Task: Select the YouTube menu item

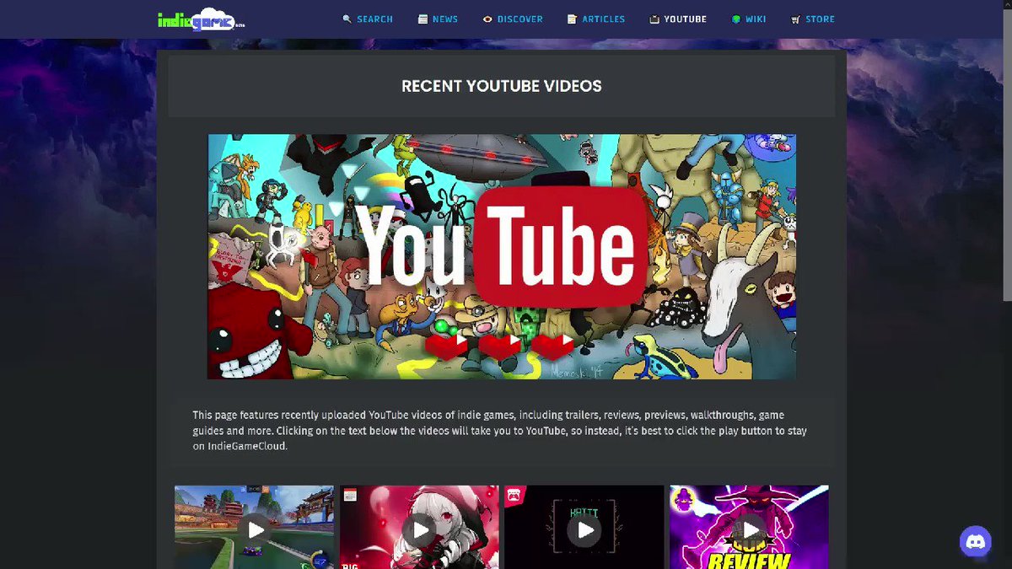Action: pos(678,19)
